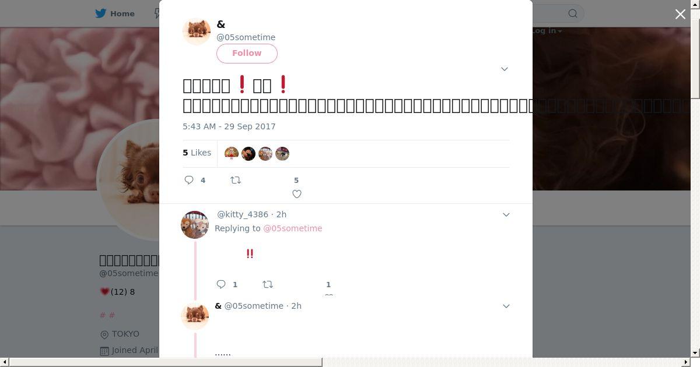Open the Log in menu

point(546,30)
